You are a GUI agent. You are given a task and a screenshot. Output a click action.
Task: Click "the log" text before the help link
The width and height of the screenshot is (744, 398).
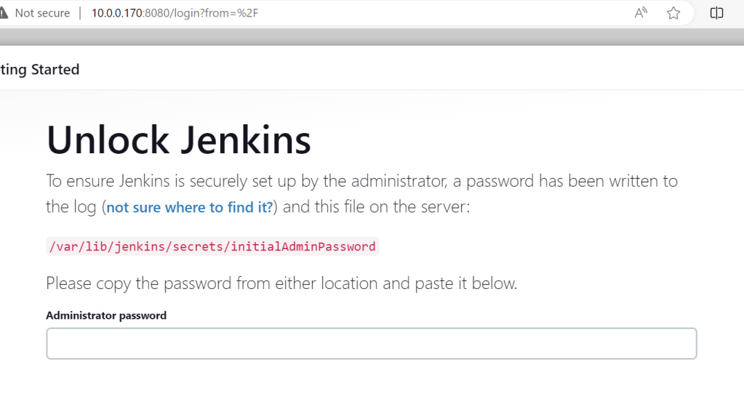71,208
